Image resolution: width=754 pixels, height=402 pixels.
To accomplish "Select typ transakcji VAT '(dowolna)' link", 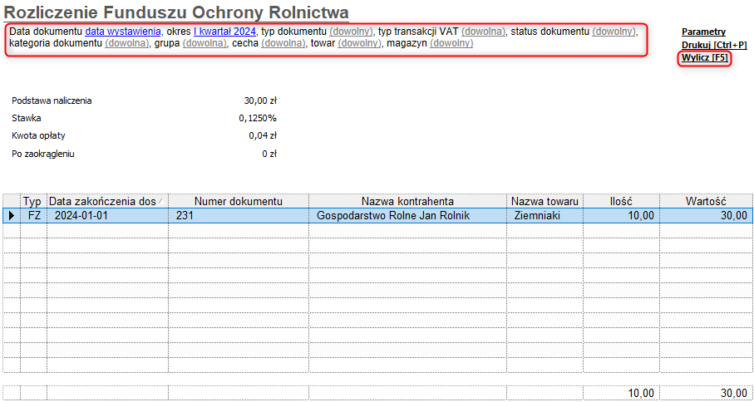I will click(x=483, y=32).
